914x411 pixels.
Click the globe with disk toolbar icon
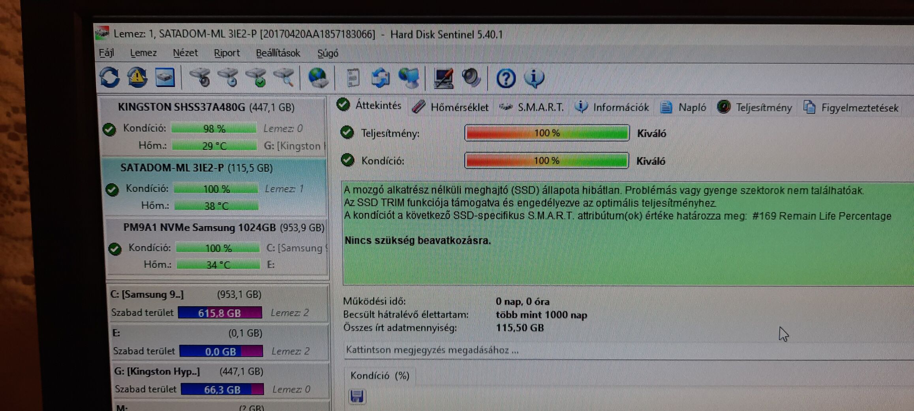point(318,78)
